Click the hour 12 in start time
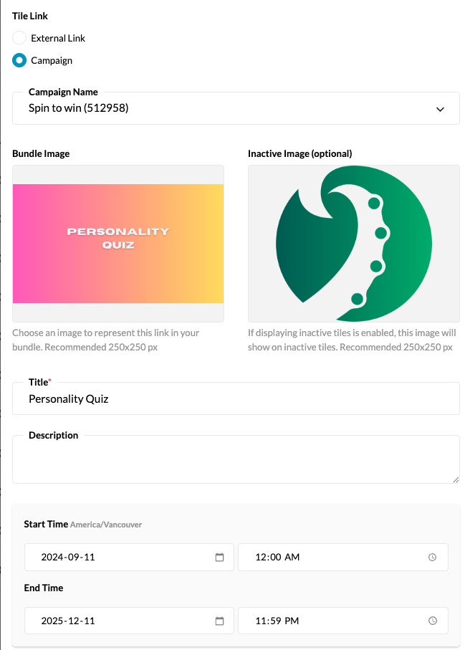The height and width of the screenshot is (650, 470). 262,558
